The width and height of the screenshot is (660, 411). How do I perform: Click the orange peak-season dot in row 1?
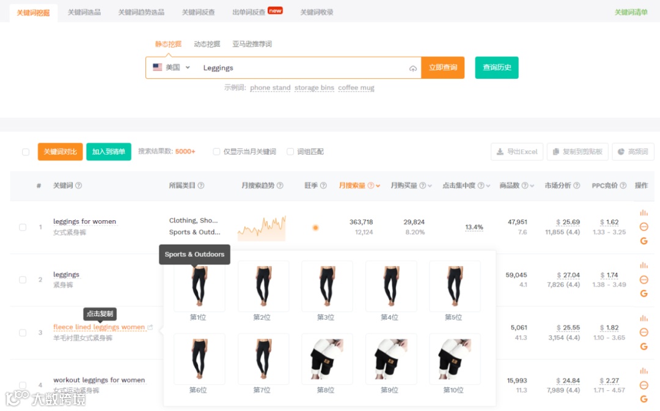tap(315, 228)
